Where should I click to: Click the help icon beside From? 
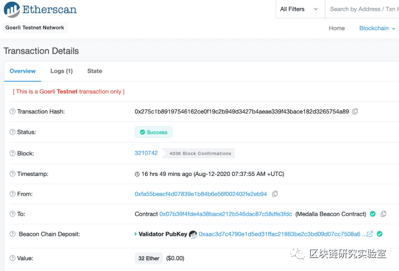click(13, 194)
